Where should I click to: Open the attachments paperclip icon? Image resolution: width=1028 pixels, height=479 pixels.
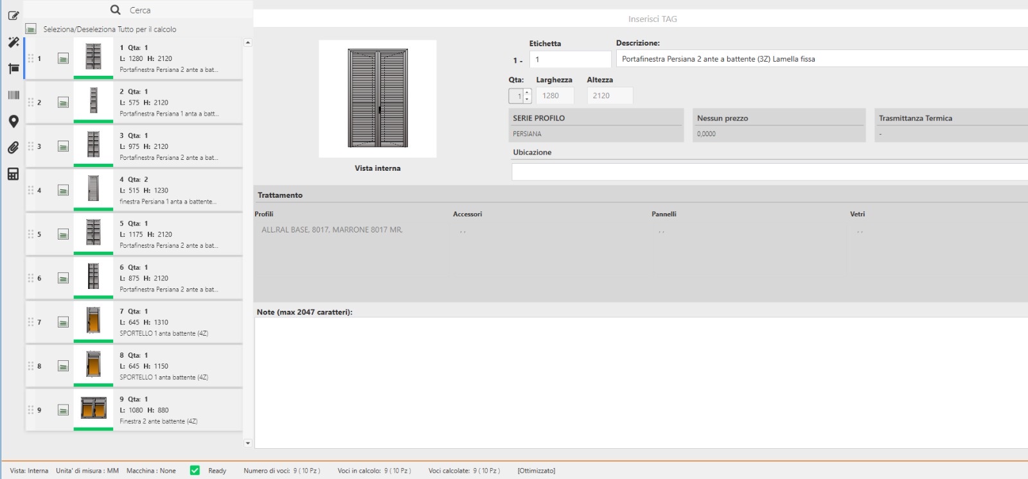(x=13, y=148)
